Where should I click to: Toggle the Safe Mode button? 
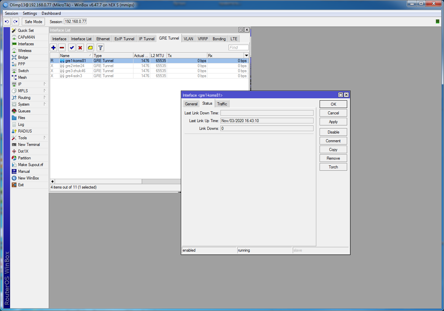33,22
